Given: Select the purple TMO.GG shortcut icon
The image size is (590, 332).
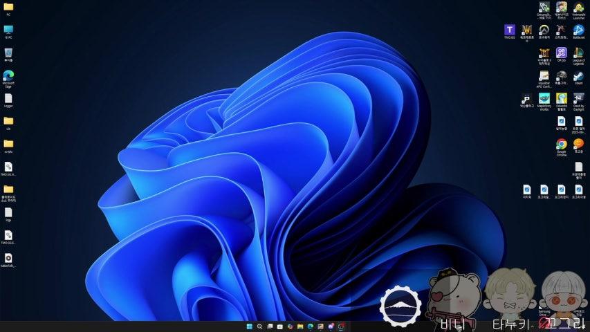Looking at the screenshot, I should pyautogui.click(x=510, y=30).
